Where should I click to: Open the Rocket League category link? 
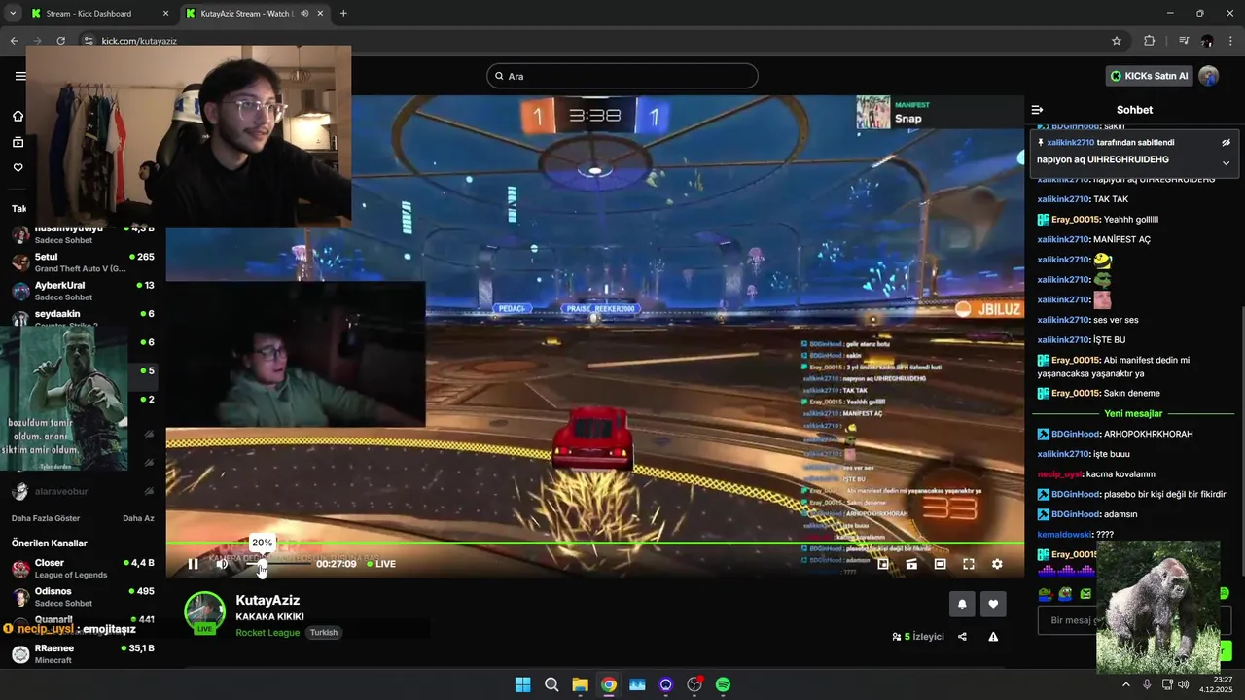point(267,633)
